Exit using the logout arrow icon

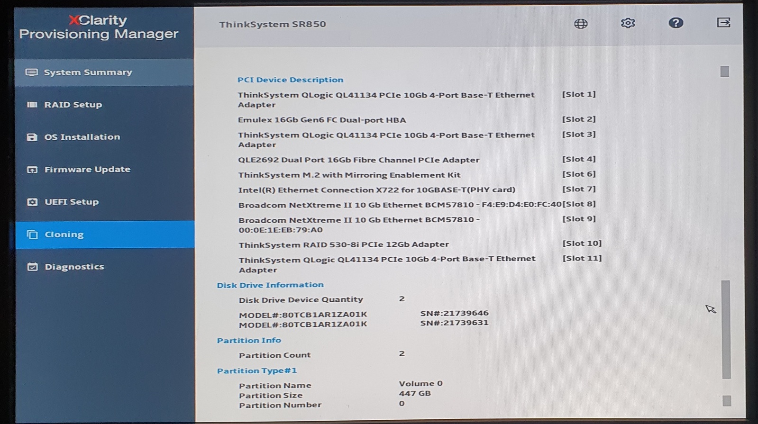point(723,22)
